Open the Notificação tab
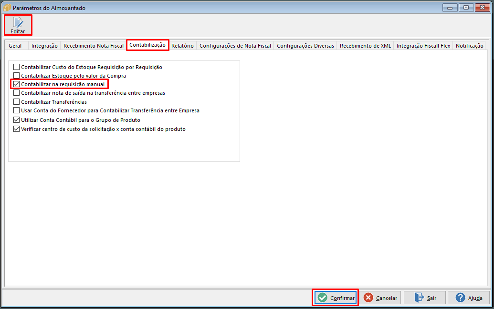 (469, 46)
